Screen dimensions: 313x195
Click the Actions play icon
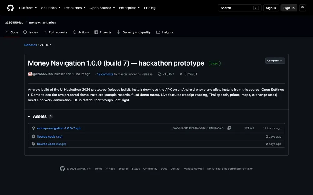74,32
